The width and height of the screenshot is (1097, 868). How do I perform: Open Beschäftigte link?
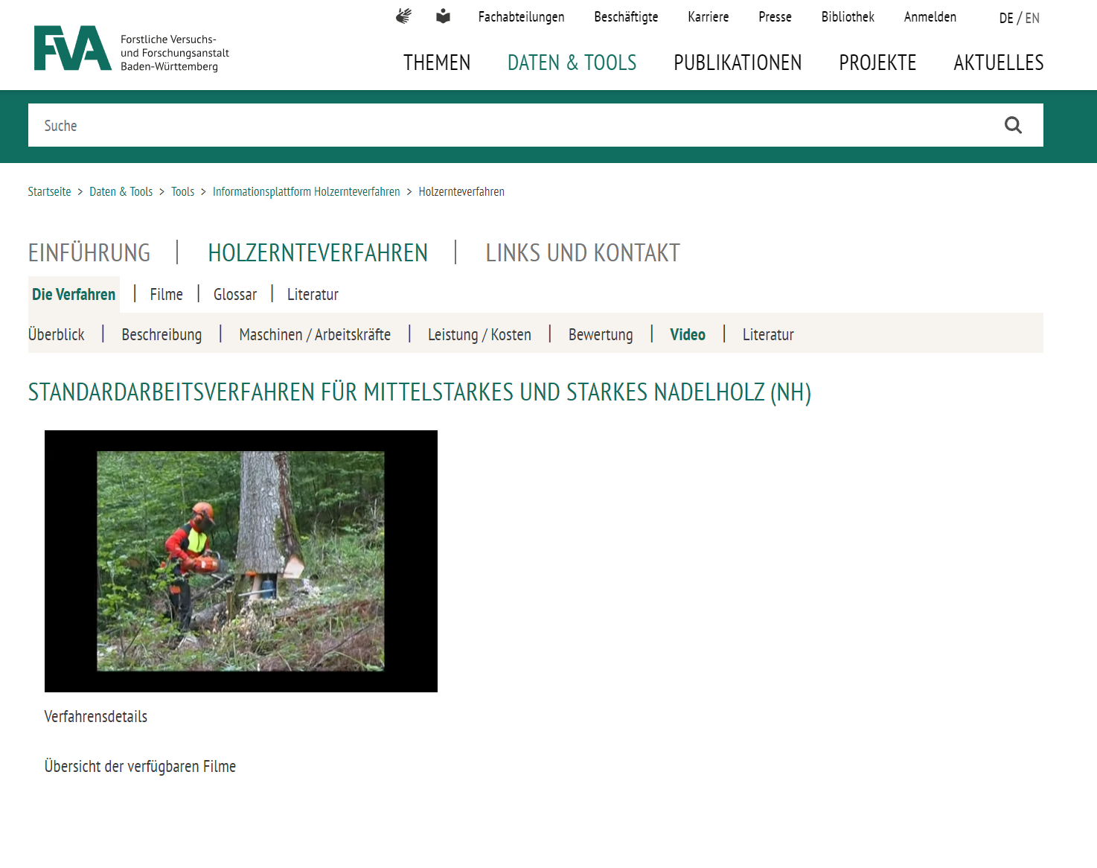[626, 17]
